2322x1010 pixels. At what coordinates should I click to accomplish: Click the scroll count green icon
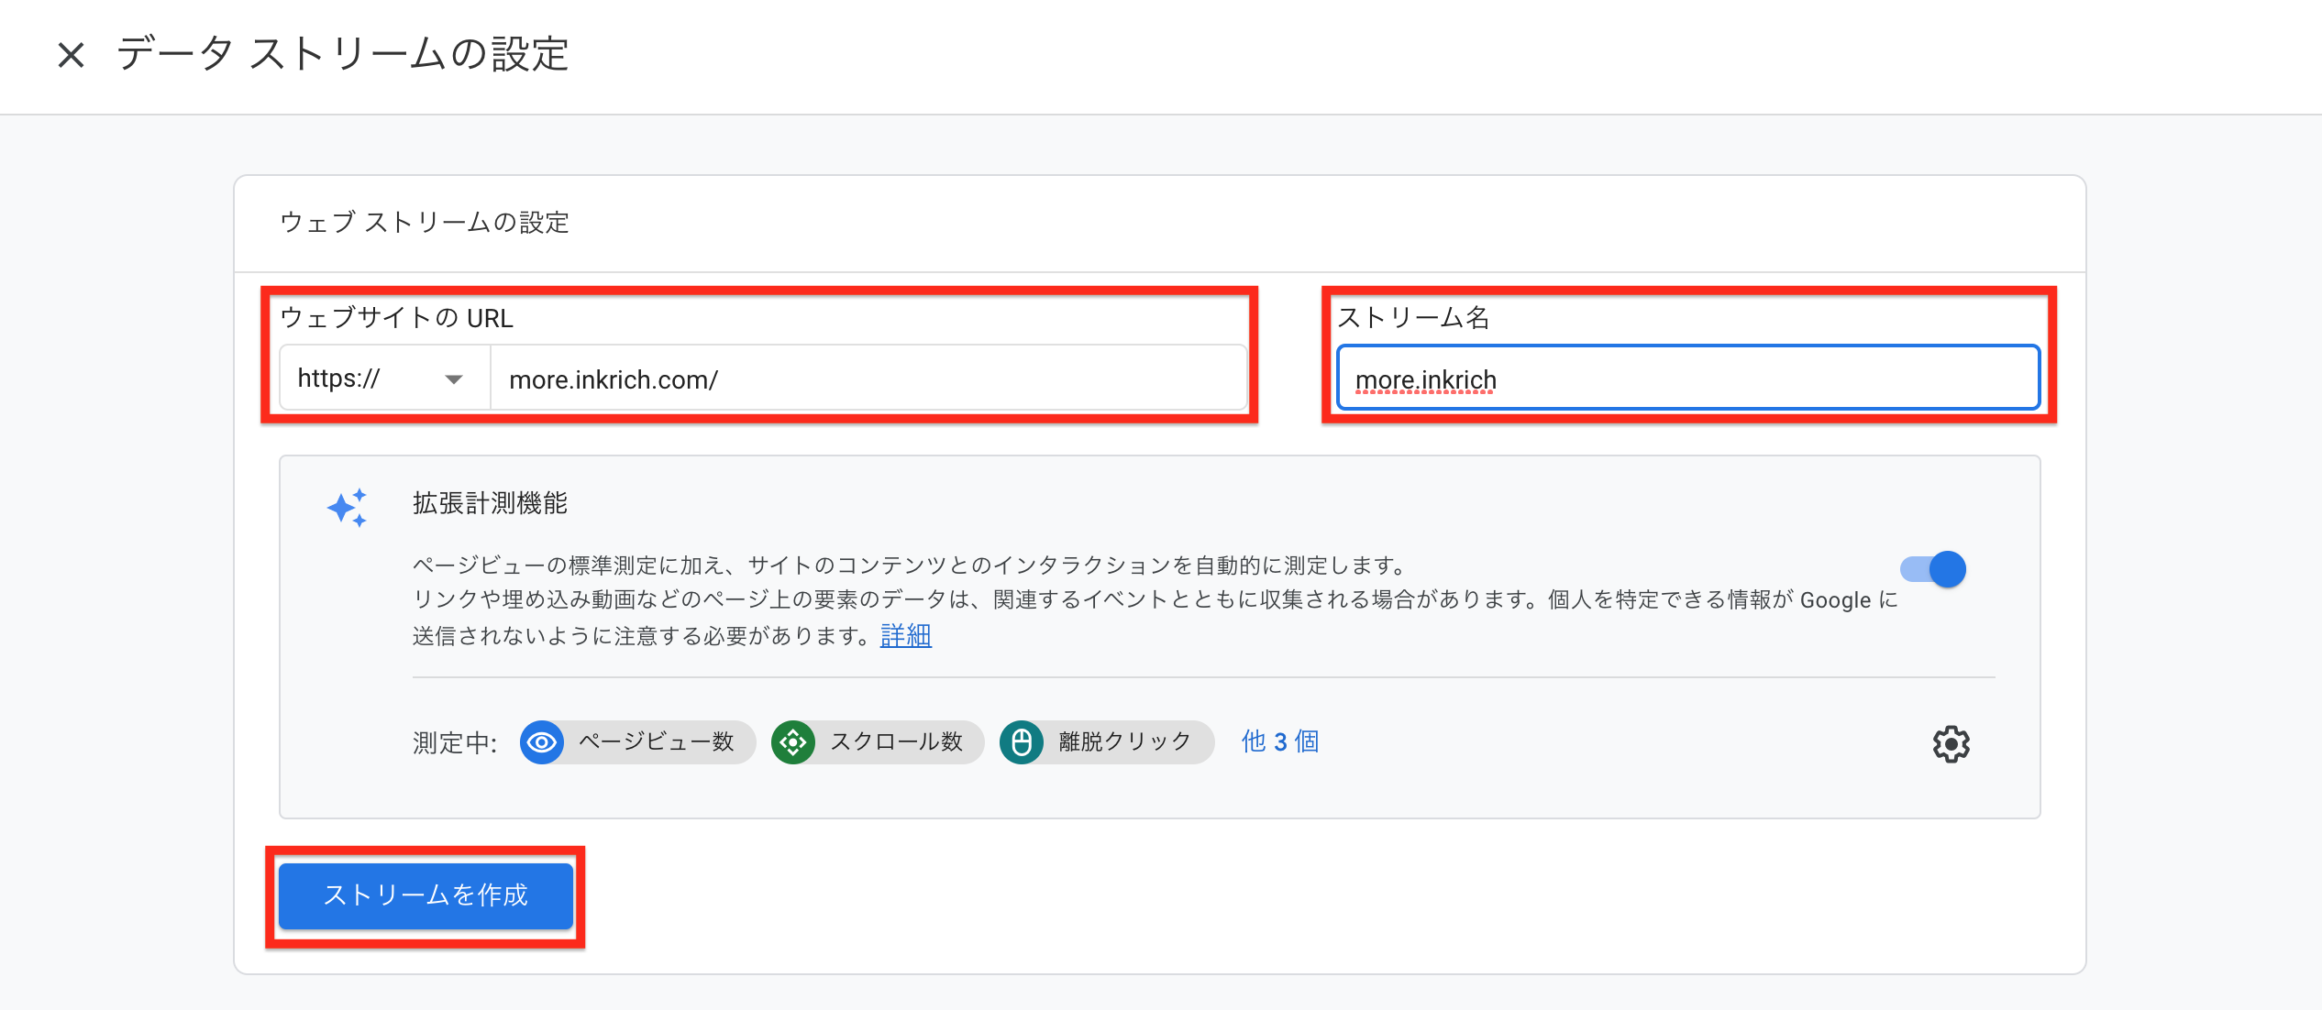click(793, 741)
